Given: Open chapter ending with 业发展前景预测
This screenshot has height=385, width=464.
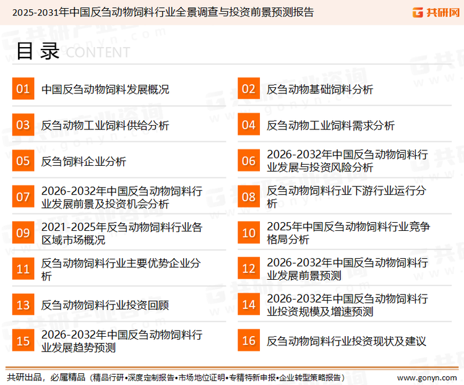Looking at the screenshot, I should click(x=348, y=269).
